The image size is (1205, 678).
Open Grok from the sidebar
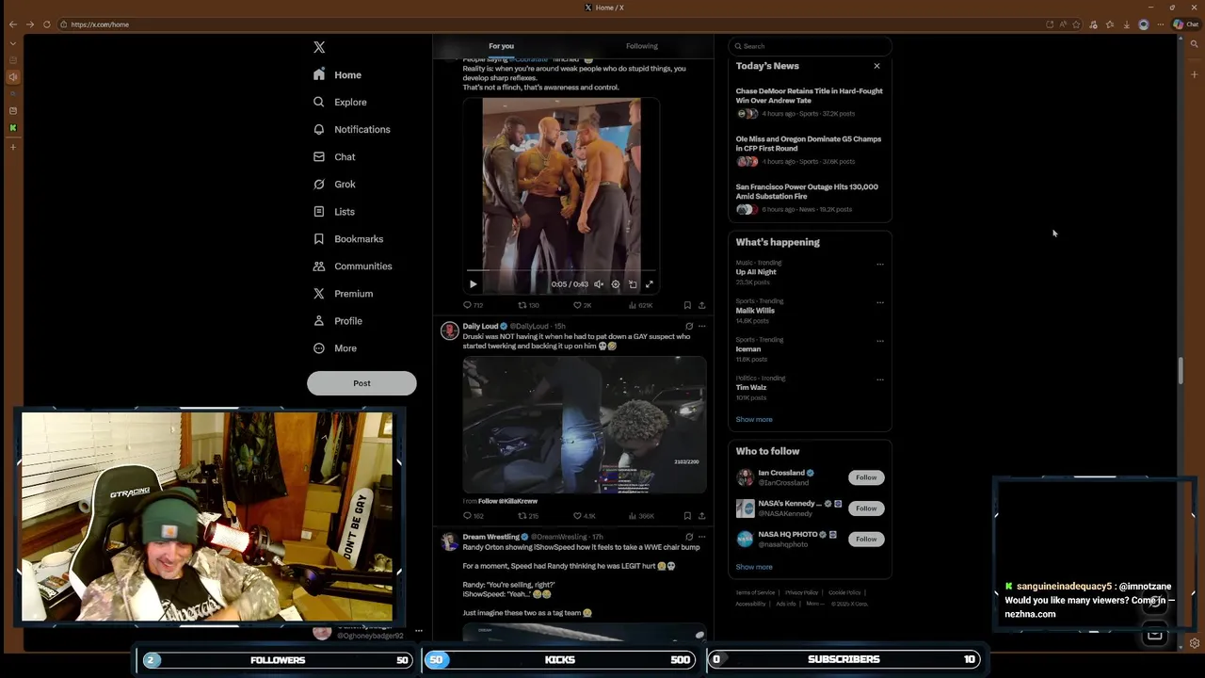pos(334,185)
